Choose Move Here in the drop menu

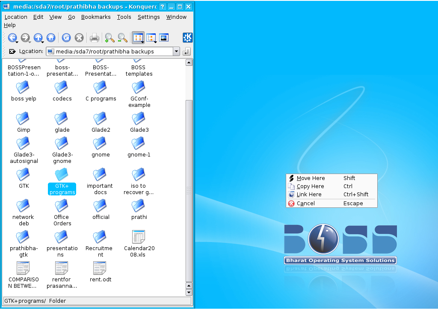(331, 178)
